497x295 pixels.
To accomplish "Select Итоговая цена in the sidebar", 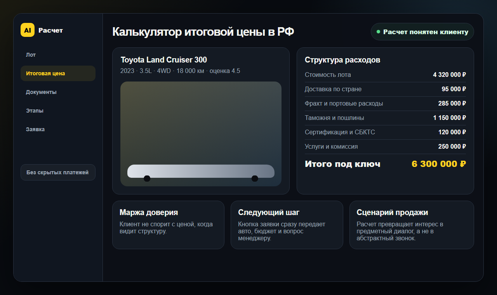I will (x=58, y=73).
